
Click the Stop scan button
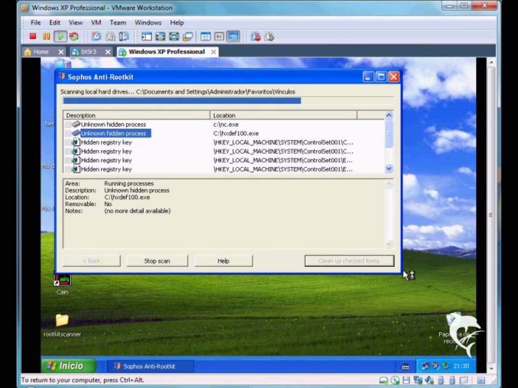click(157, 261)
